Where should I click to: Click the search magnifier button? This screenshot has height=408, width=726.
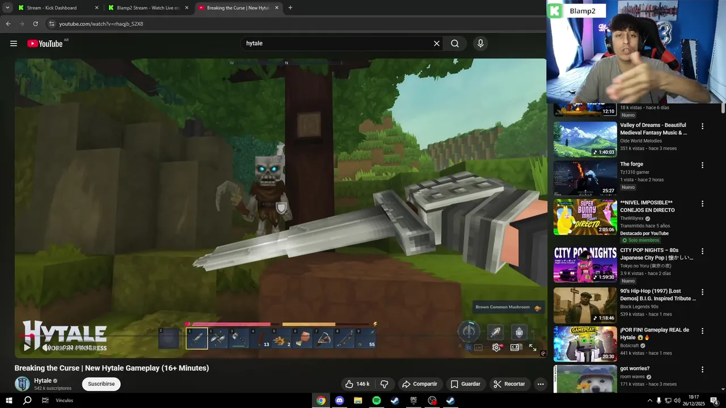(455, 44)
